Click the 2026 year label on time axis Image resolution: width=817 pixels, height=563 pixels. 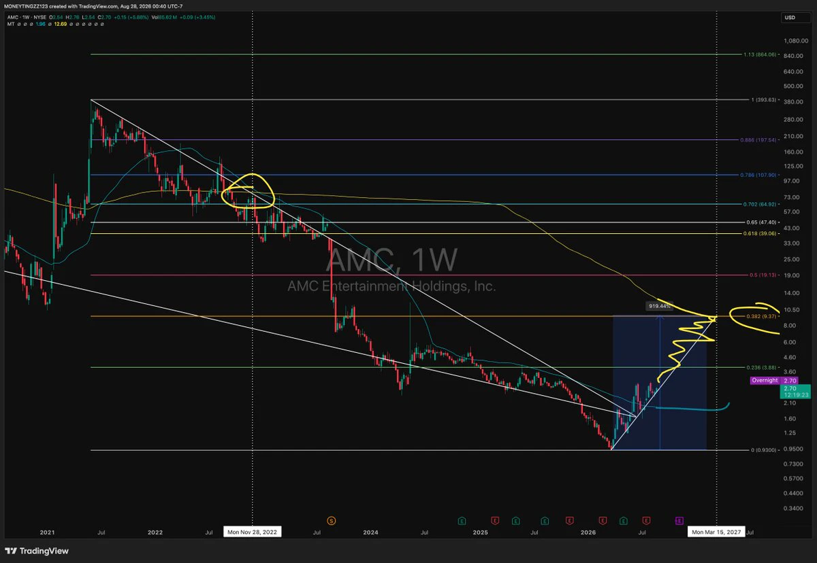pos(588,532)
